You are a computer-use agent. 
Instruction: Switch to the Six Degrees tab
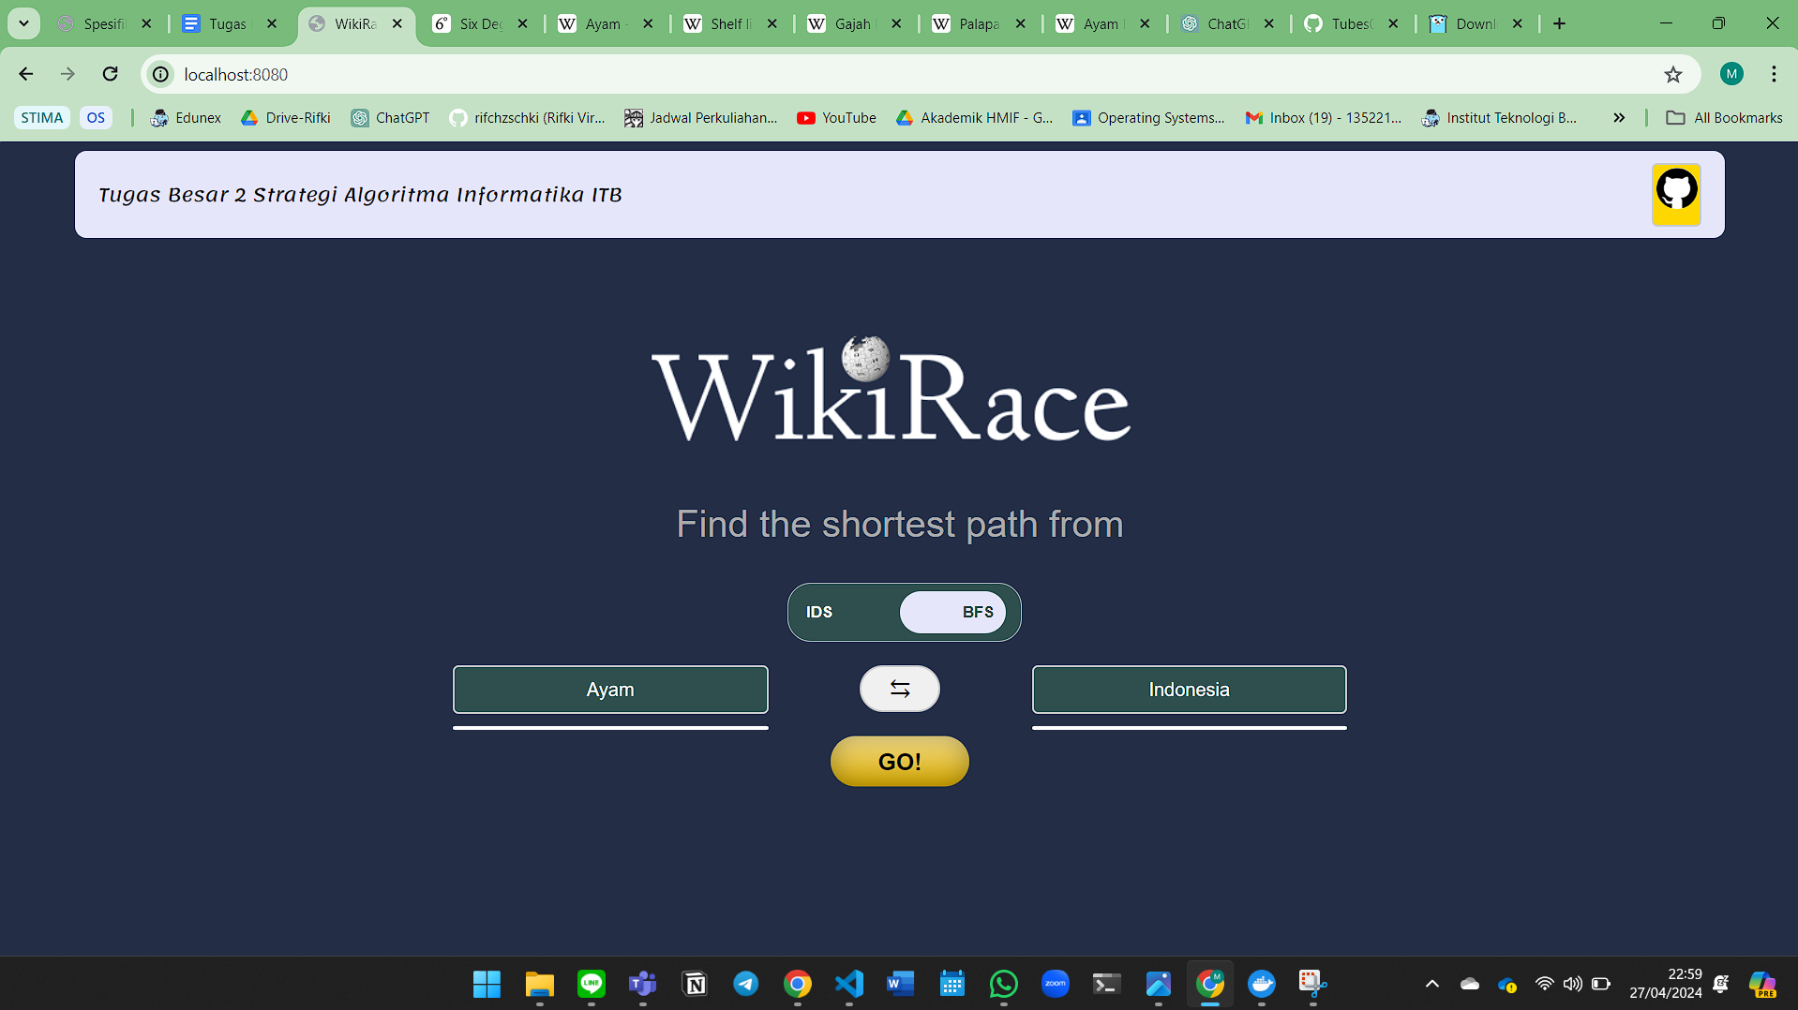pyautogui.click(x=479, y=23)
